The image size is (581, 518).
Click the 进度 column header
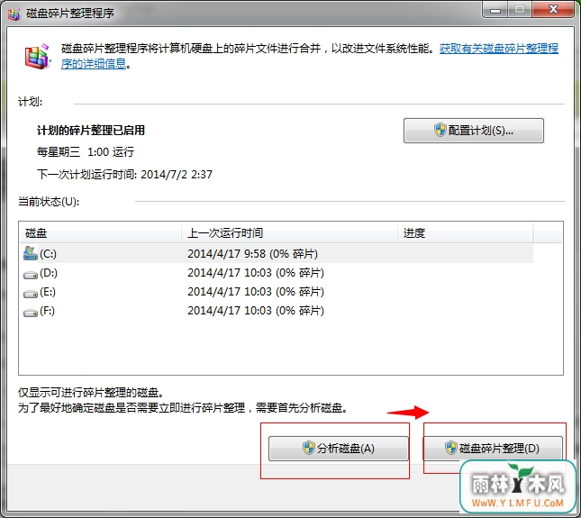[x=466, y=232]
